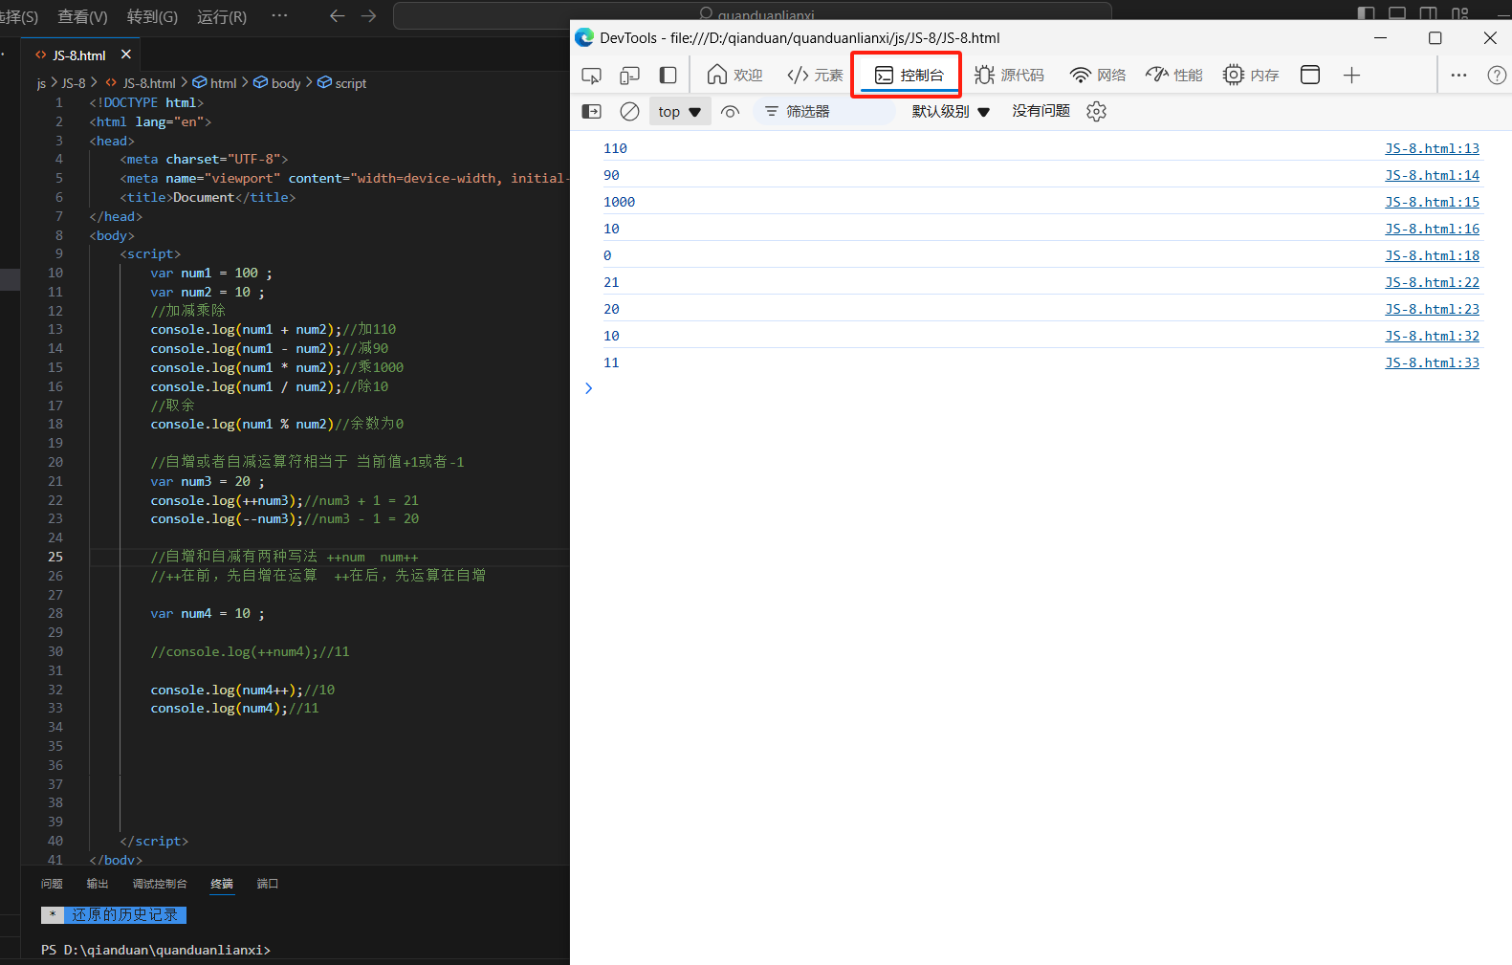1512x965 pixels.
Task: Select the 终端 (Terminal) panel tab
Action: pos(222,884)
